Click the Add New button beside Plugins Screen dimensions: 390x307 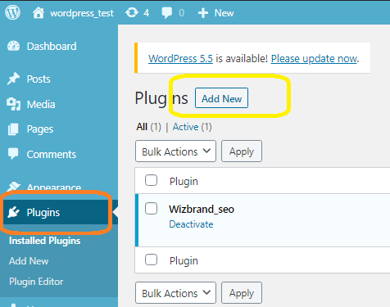221,98
